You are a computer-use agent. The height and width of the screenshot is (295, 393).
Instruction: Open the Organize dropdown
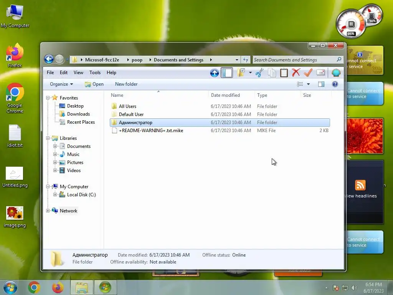61,84
